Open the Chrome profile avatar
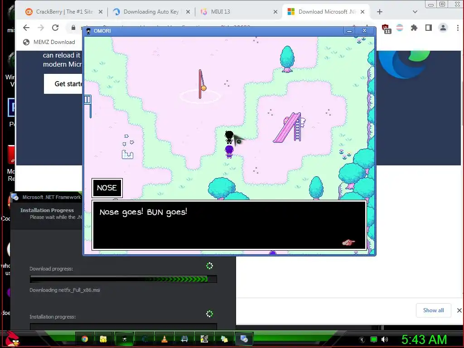Viewport: 464px width, 348px height. click(443, 28)
